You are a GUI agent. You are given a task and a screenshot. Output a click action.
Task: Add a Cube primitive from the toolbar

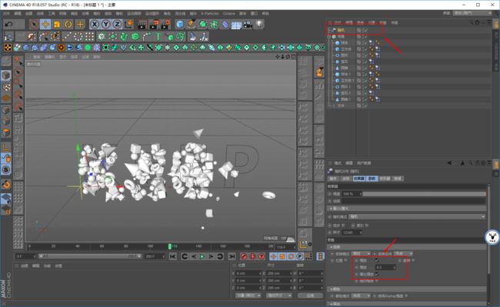[x=180, y=24]
